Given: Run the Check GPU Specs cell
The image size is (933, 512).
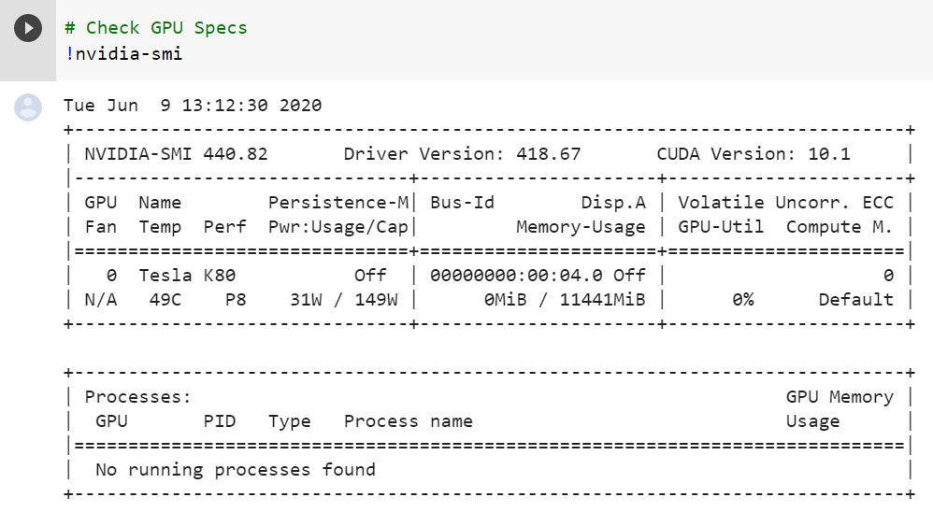Looking at the screenshot, I should 28,28.
